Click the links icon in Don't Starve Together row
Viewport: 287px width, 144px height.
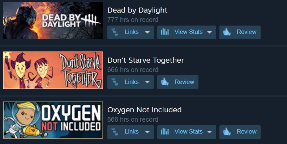(115, 82)
